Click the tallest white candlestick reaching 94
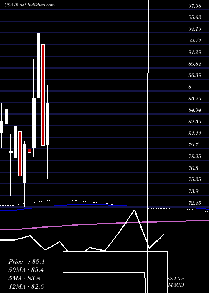 [x=38, y=65]
